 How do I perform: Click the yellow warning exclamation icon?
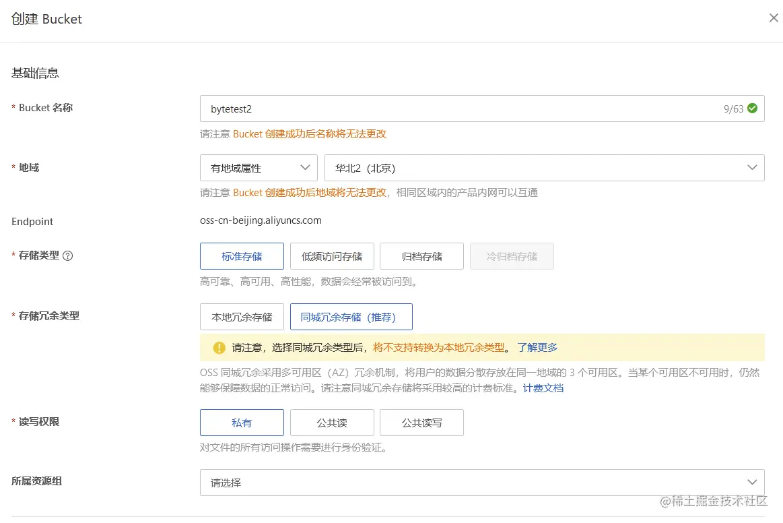click(219, 348)
